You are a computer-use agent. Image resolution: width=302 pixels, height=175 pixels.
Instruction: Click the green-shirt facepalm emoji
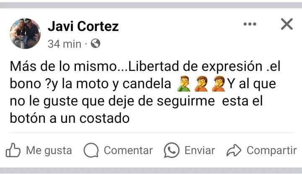[x=184, y=84]
